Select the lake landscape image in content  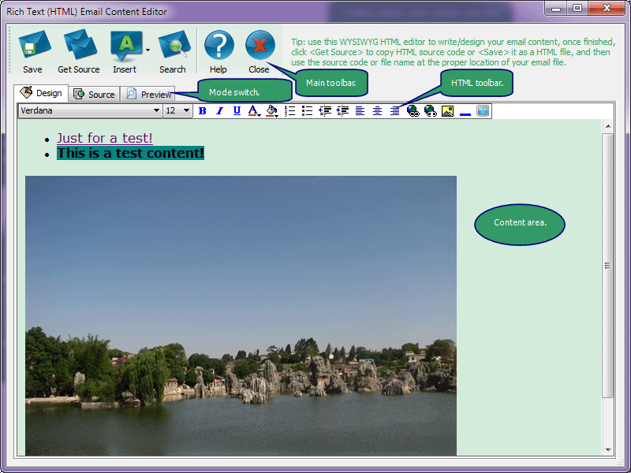(241, 316)
